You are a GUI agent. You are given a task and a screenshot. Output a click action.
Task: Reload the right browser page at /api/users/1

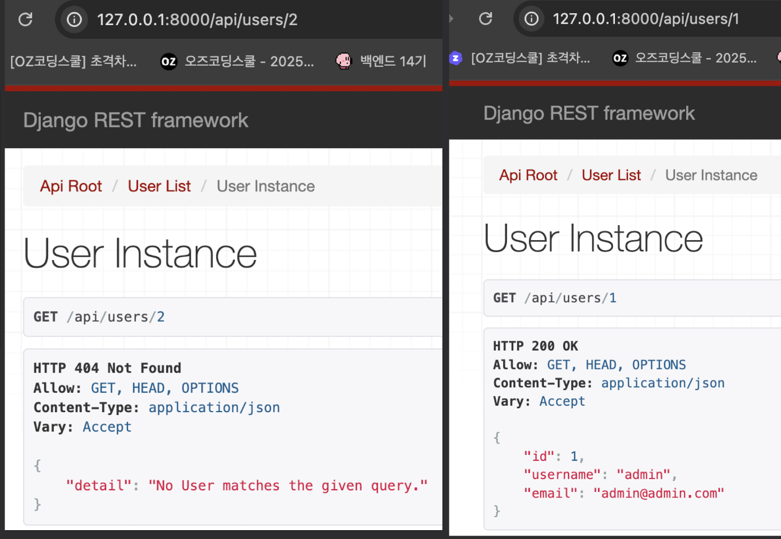click(485, 19)
